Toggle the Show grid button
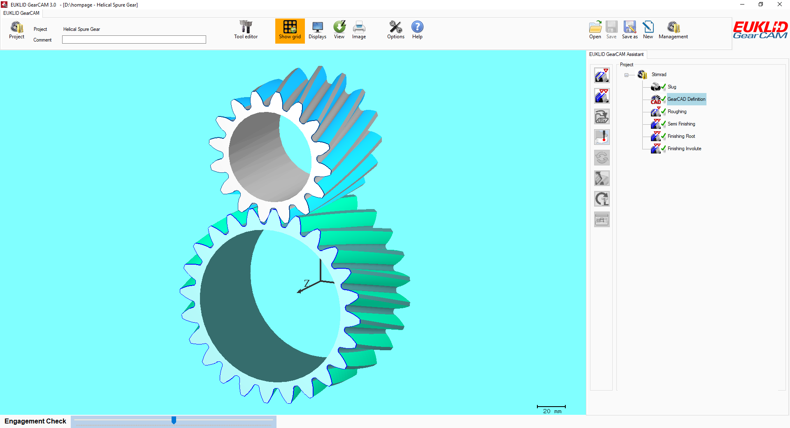Viewport: 790px width, 428px height. pos(290,30)
